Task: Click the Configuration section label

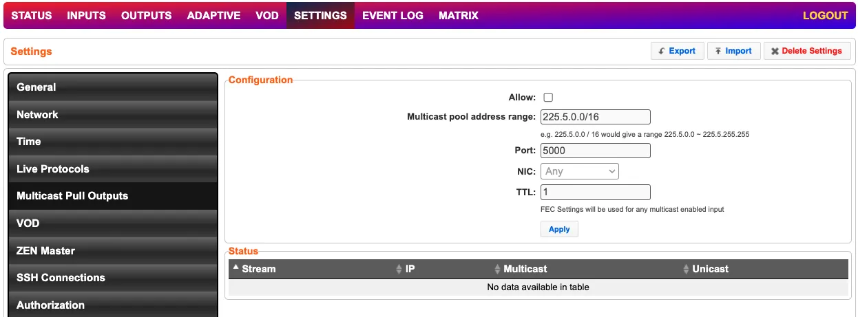Action: click(260, 80)
